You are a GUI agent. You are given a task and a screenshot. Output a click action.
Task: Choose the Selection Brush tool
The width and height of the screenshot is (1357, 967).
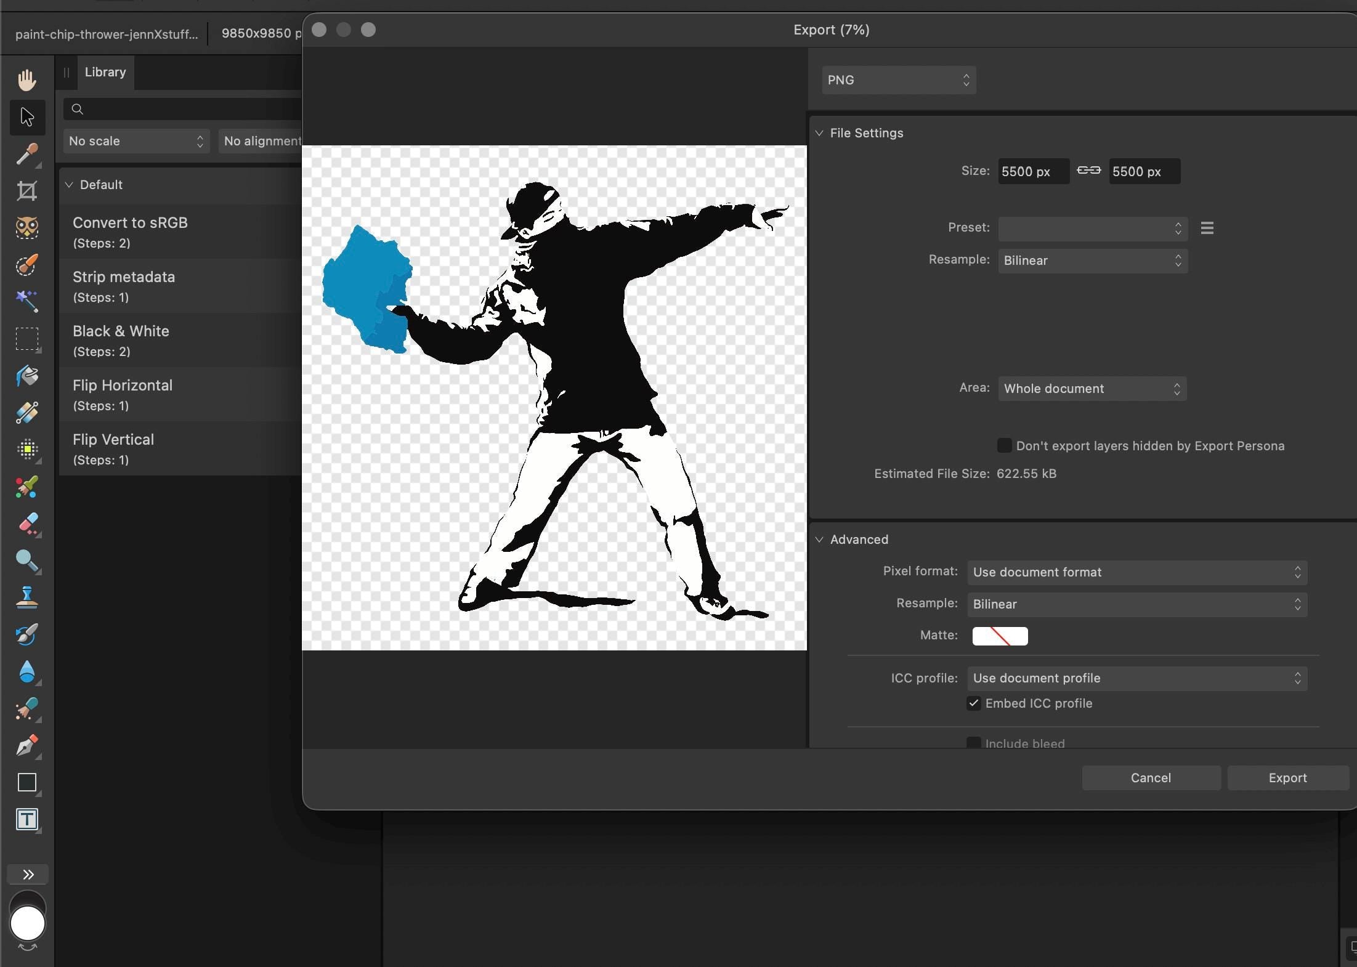coord(27,265)
